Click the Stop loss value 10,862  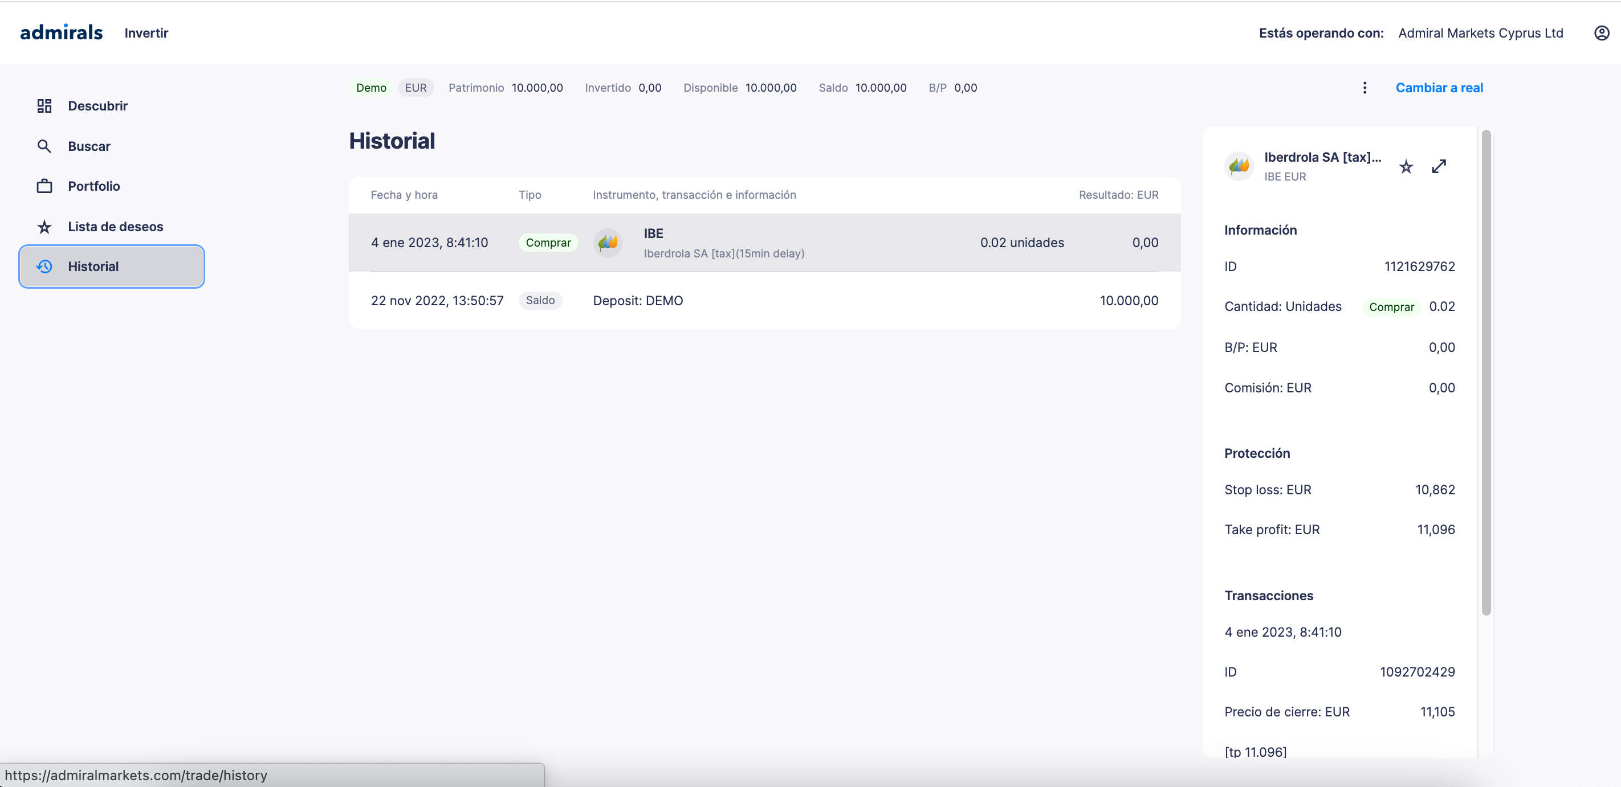[1435, 490]
